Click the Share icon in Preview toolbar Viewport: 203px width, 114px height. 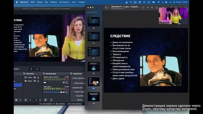[x=157, y=7]
